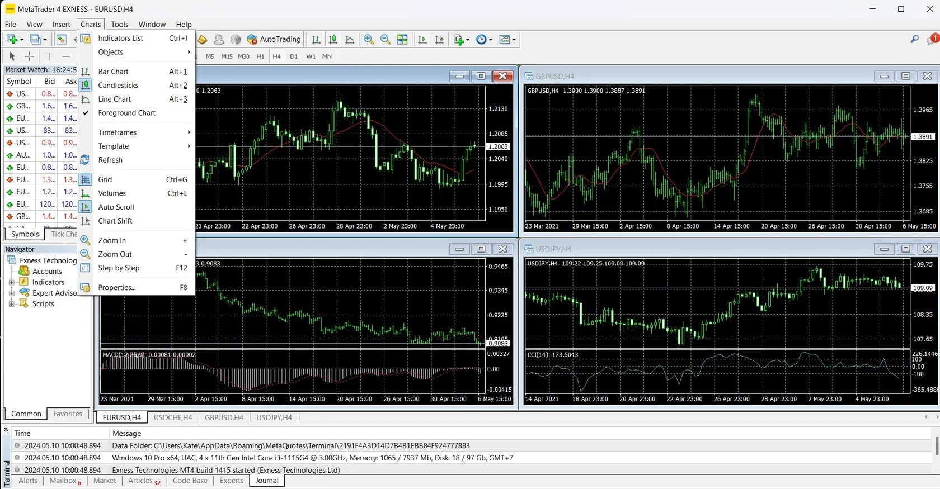This screenshot has width=940, height=489.
Task: Choose Bar Chart menu entry
Action: click(136, 72)
